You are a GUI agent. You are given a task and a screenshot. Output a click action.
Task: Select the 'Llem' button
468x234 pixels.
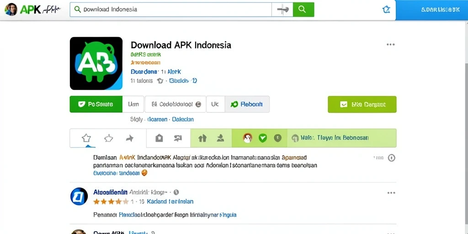click(x=133, y=104)
